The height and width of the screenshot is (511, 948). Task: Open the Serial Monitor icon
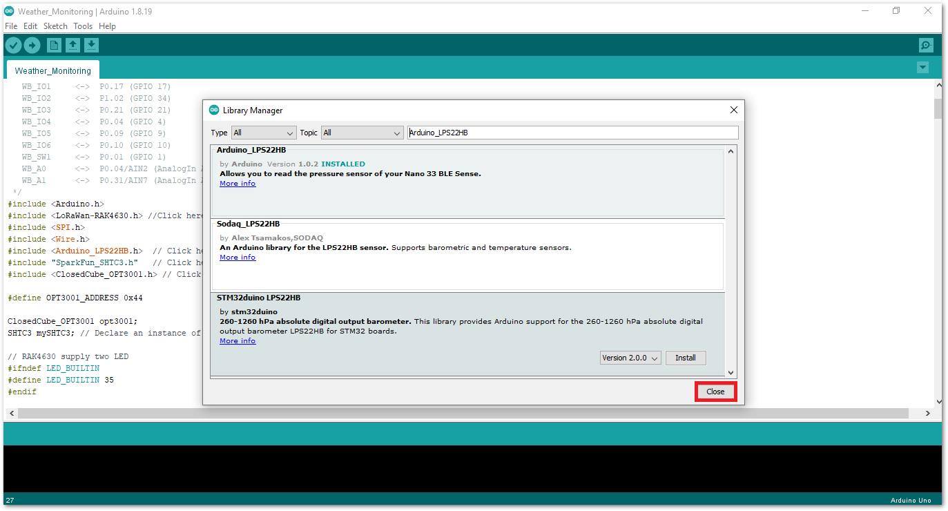click(926, 46)
